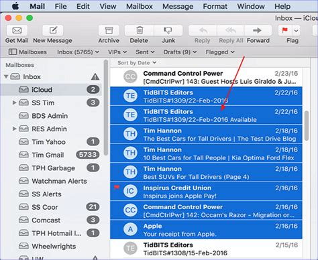Open the Flagged favorites dropdown
This screenshot has width=318, height=260.
pos(220,52)
